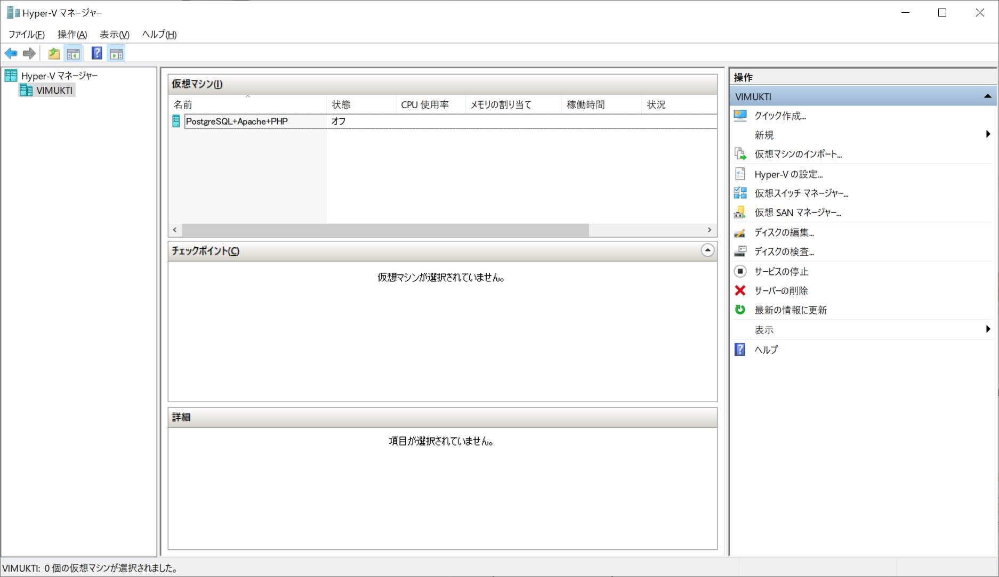The image size is (999, 577).
Task: Open 仮想マシンのインポート... action
Action: pos(798,154)
